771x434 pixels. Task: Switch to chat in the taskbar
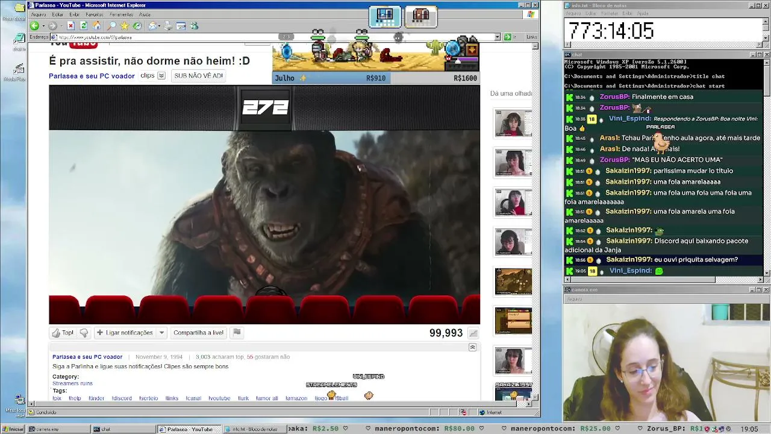(124, 429)
